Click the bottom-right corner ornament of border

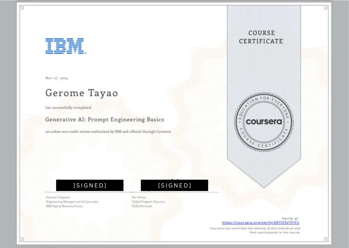(327, 240)
